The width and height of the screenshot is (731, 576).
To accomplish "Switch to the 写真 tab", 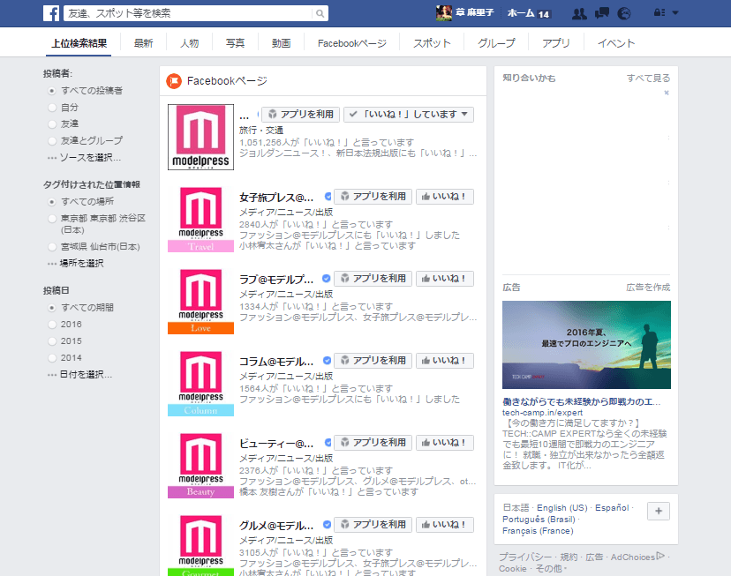I will pos(235,43).
